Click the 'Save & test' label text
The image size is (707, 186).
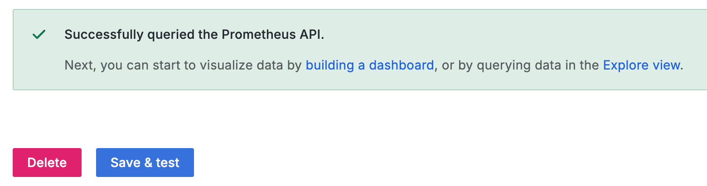click(145, 163)
